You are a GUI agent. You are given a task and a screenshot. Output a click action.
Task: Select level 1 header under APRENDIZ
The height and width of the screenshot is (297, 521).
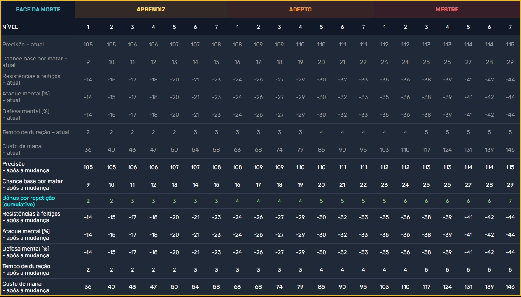pyautogui.click(x=88, y=27)
